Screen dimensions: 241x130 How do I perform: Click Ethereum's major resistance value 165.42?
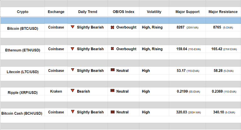click(x=217, y=49)
